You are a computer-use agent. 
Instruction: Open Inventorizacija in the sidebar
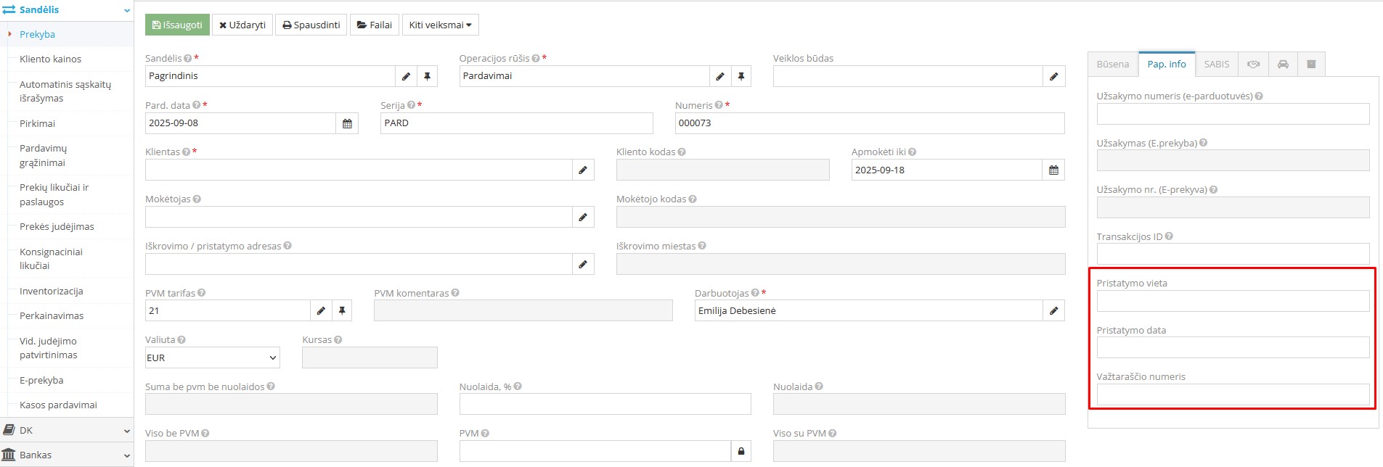click(52, 291)
